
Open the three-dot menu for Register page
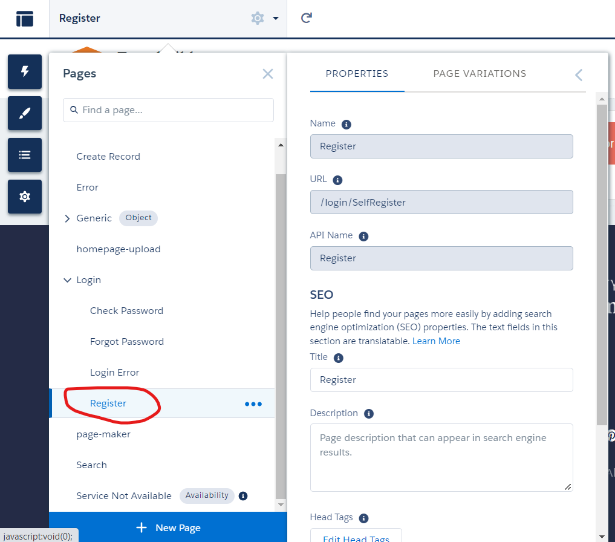click(253, 404)
